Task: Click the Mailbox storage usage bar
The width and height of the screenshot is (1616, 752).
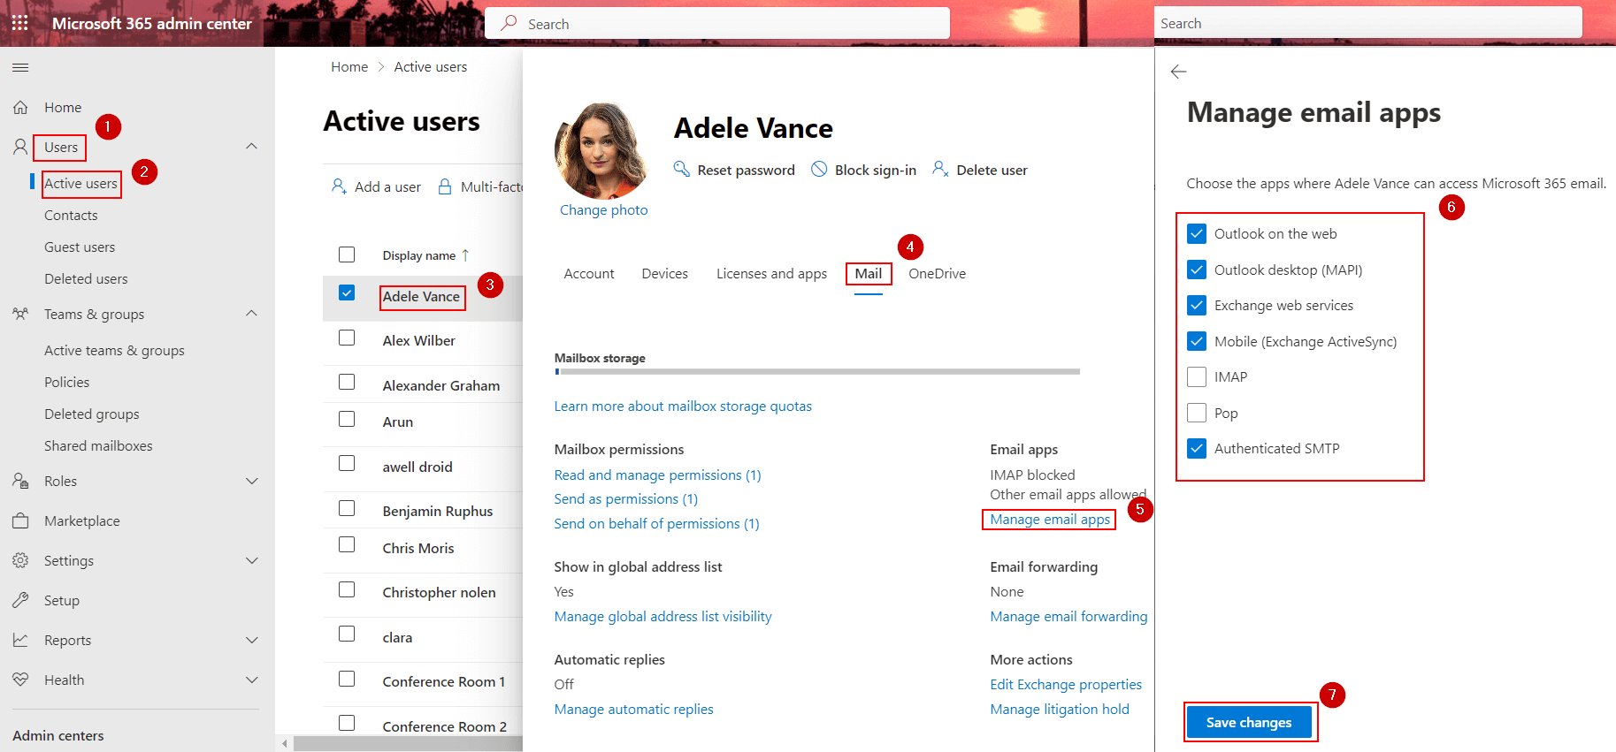Action: [816, 372]
